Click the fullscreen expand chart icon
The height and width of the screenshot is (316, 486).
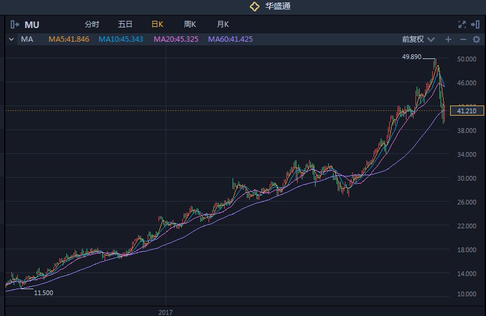(461, 24)
